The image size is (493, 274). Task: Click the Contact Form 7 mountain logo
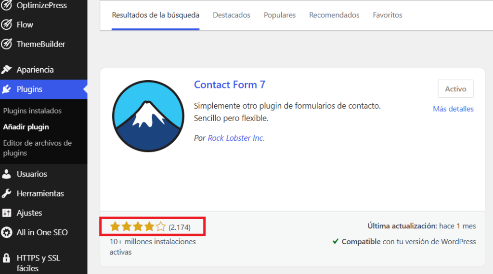point(148,116)
